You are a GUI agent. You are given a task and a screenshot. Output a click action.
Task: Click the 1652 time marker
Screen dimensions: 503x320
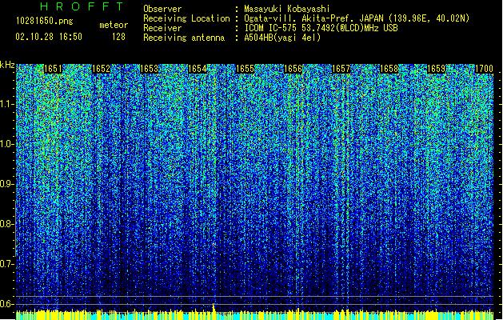point(101,69)
